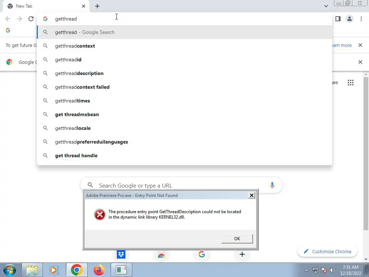This screenshot has width=369, height=277.
Task: Select getthreadpreferreduilanguages suggestion
Action: (x=184, y=142)
